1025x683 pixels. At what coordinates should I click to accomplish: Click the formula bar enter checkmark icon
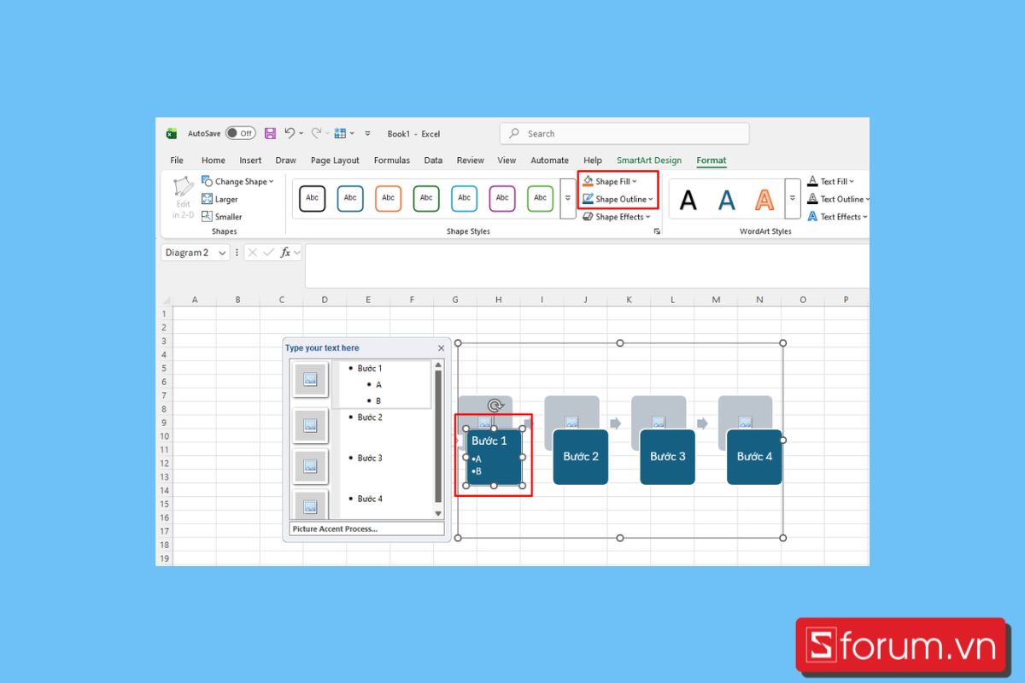pos(269,253)
